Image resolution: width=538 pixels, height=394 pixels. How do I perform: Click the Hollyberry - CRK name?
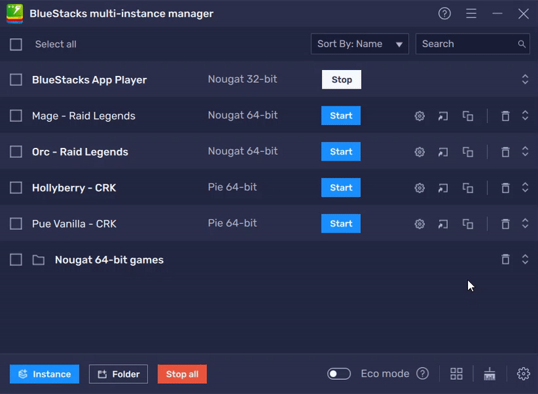coord(74,188)
